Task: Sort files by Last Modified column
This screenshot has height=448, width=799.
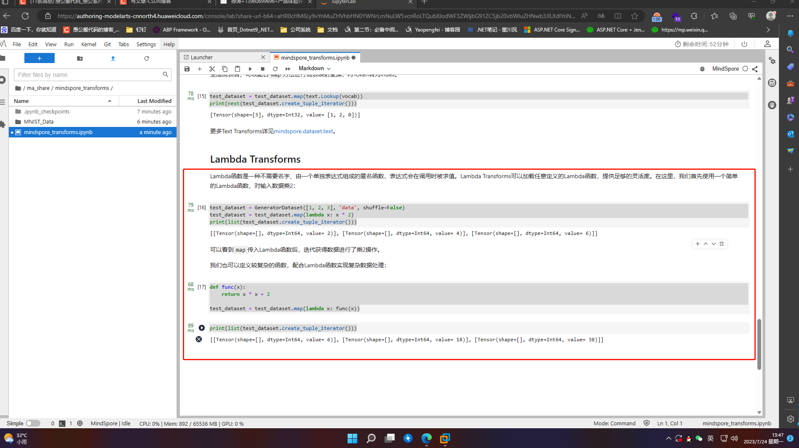Action: pos(148,101)
